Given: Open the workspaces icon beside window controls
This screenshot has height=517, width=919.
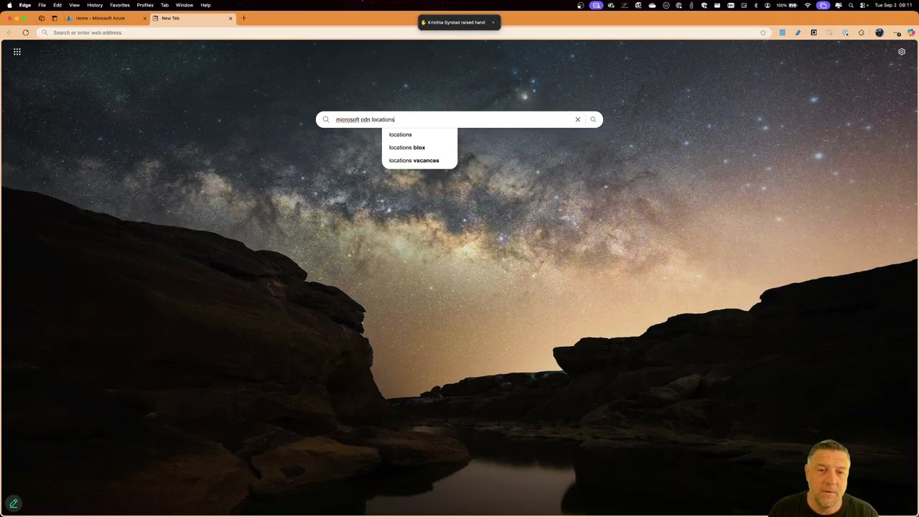Looking at the screenshot, I should tap(42, 18).
